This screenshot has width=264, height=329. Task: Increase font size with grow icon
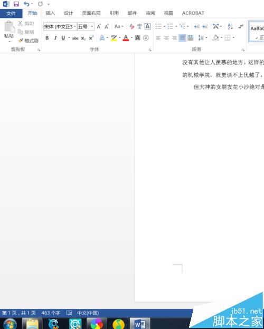[x=99, y=26]
